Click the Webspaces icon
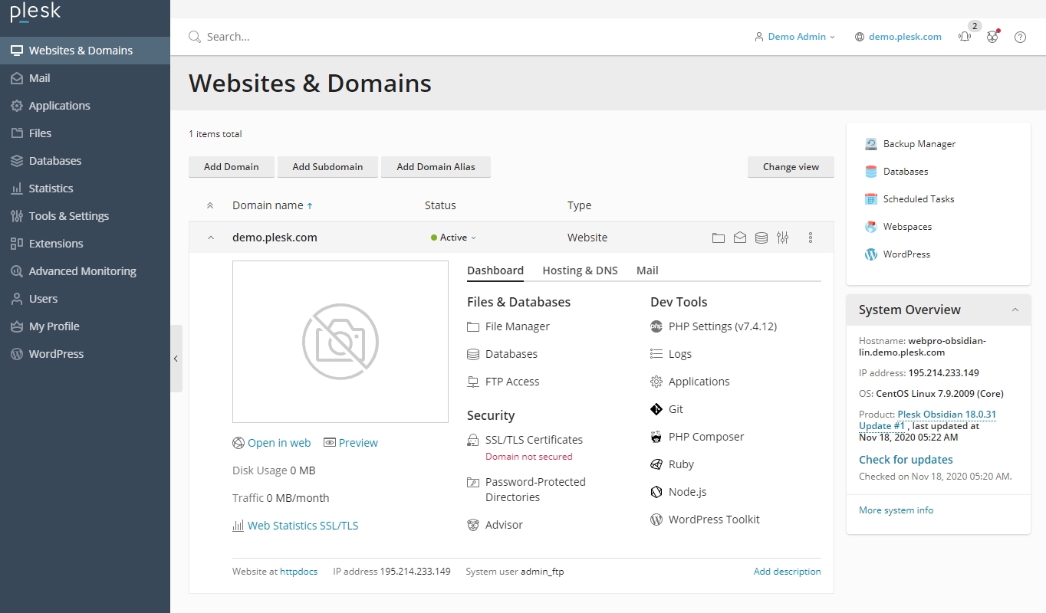 click(871, 227)
